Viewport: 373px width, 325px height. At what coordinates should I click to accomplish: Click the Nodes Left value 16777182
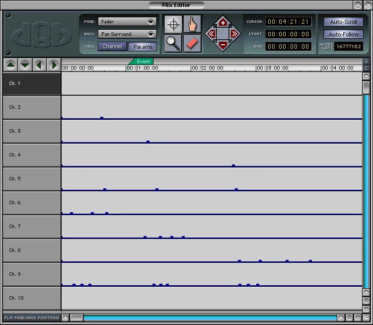pos(349,47)
